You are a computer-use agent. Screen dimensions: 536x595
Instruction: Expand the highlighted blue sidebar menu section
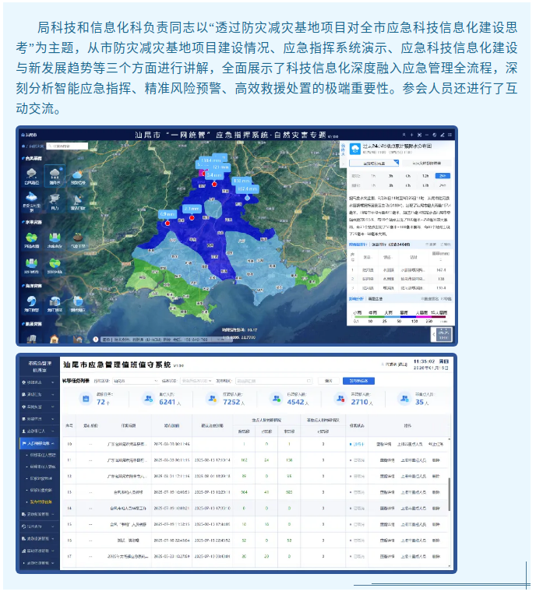tap(39, 442)
